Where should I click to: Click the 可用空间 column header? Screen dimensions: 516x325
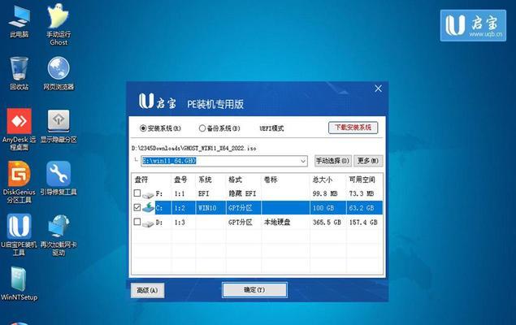click(364, 180)
